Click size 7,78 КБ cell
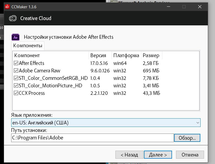 point(151,78)
